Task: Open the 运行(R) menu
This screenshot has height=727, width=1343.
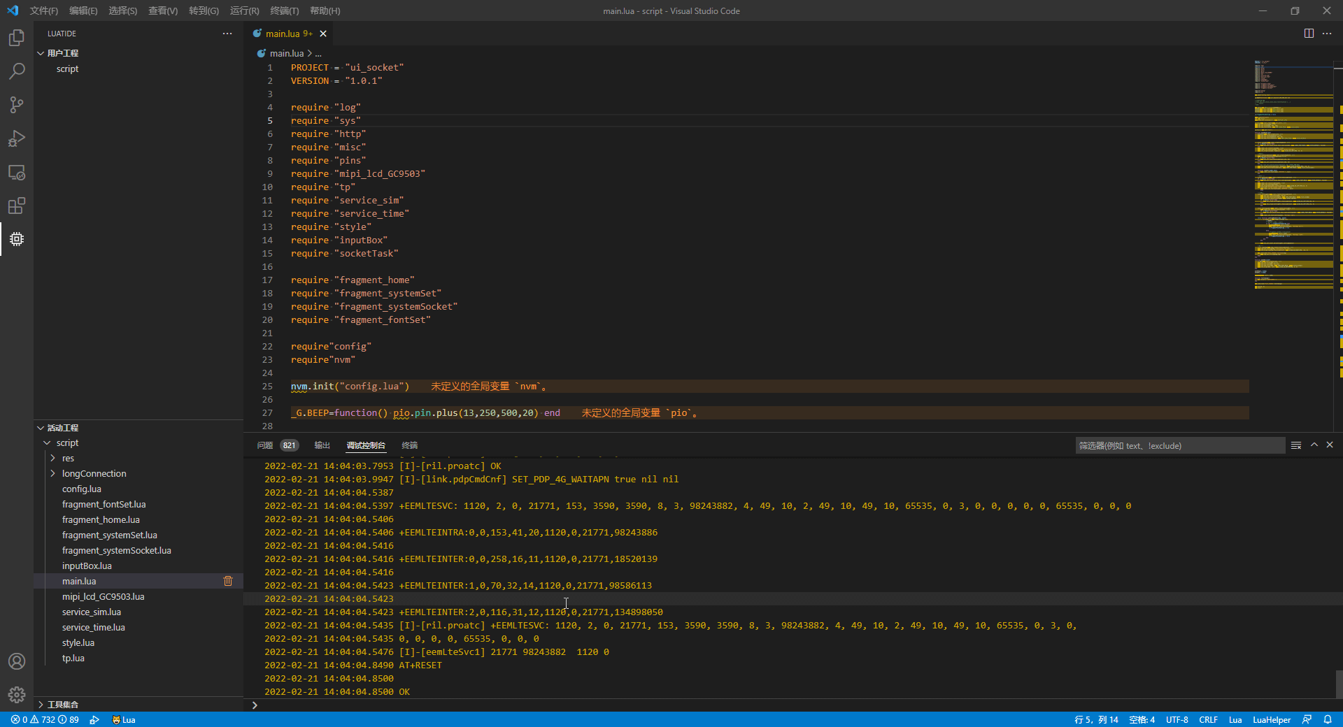Action: 244,10
